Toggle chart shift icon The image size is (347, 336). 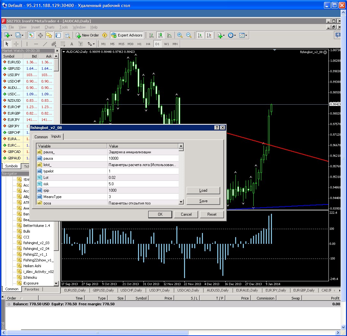click(209, 35)
